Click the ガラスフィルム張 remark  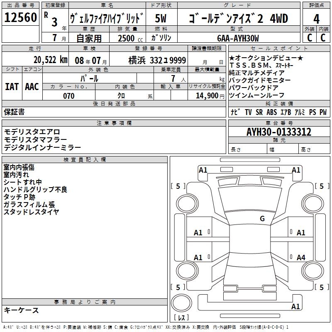[29, 204]
